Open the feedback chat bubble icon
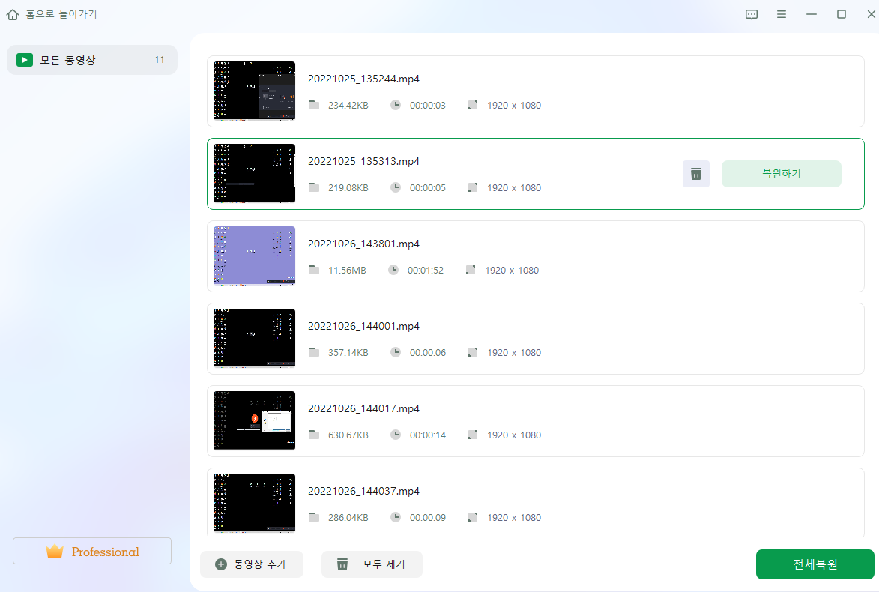This screenshot has width=879, height=592. coord(751,14)
